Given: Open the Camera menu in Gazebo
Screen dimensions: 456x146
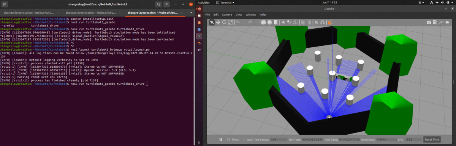Looking at the screenshot, I should click(227, 15).
